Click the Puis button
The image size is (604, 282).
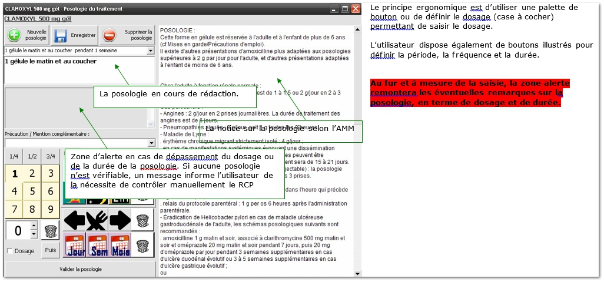(51, 250)
